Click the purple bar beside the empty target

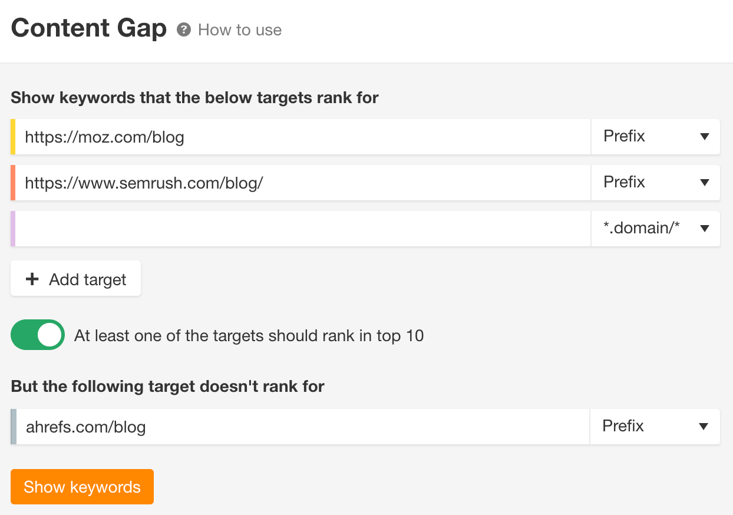(x=12, y=229)
